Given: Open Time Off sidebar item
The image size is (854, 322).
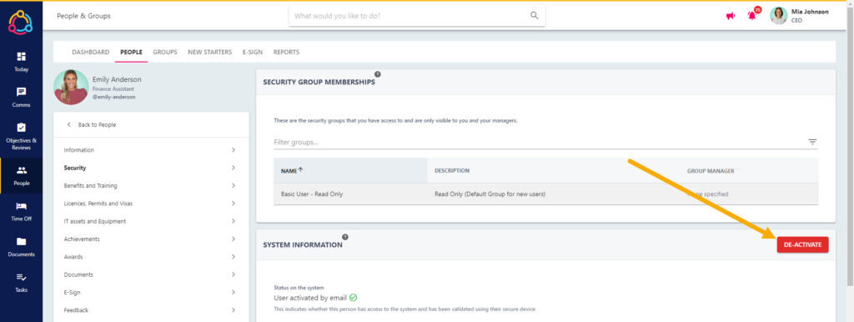Looking at the screenshot, I should point(21,211).
